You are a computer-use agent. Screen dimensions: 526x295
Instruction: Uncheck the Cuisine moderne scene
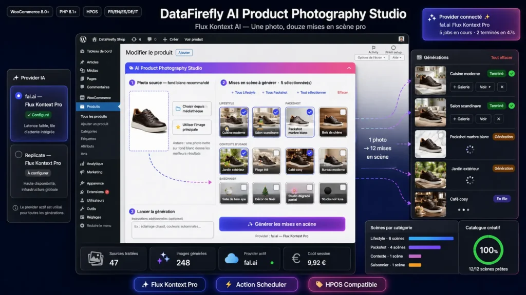coord(244,112)
